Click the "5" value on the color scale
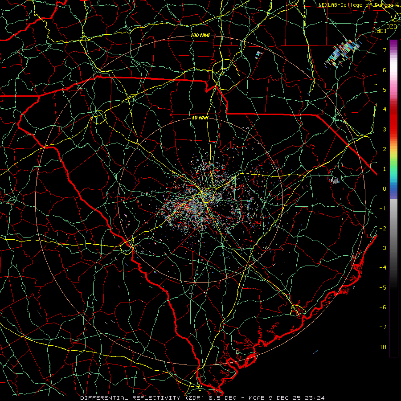Screen dimensions: 401x401 coord(385,90)
